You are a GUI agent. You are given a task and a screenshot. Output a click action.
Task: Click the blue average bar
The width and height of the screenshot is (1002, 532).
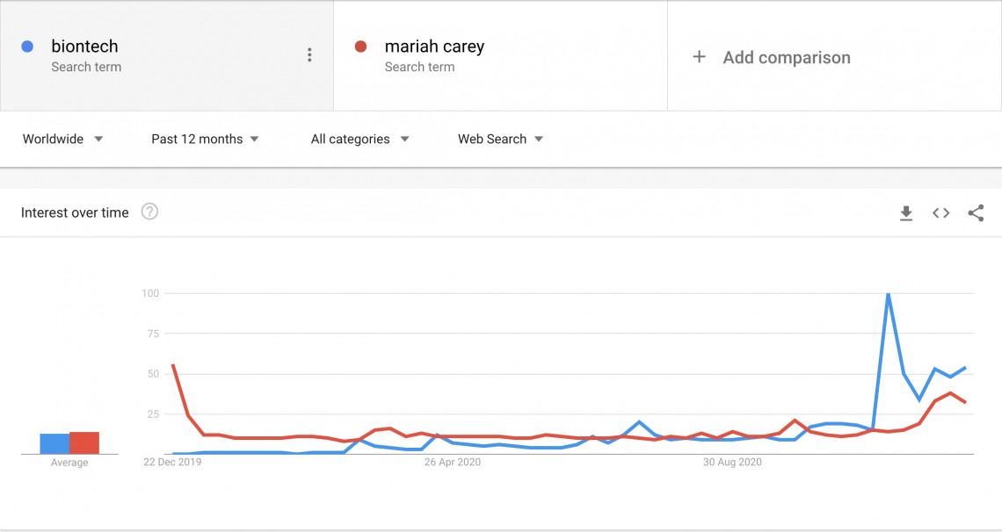[54, 444]
